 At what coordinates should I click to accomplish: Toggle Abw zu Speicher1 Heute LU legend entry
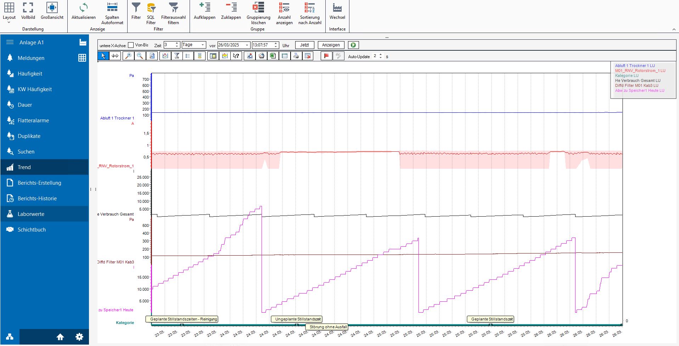[x=640, y=90]
